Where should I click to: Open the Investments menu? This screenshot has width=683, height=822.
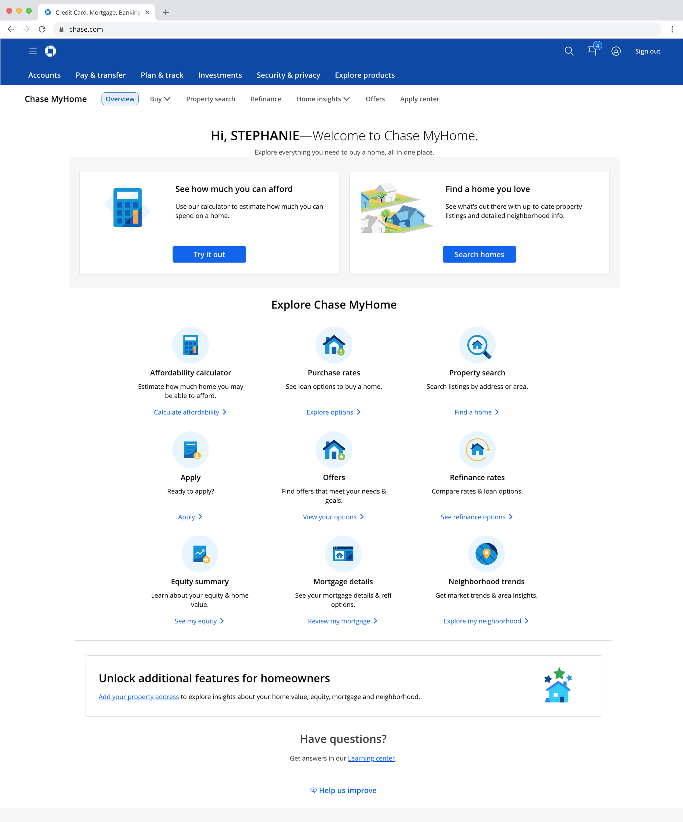click(220, 75)
